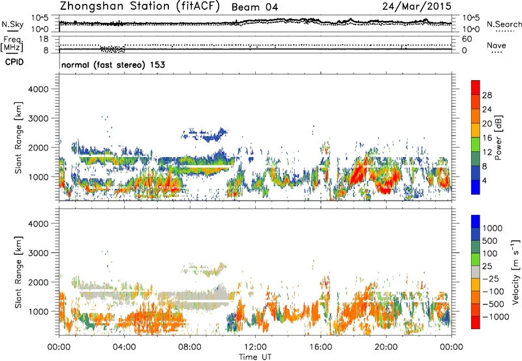The image size is (522, 361).
Task: Click the velocity colorbar value '-25'
Action: (491, 278)
